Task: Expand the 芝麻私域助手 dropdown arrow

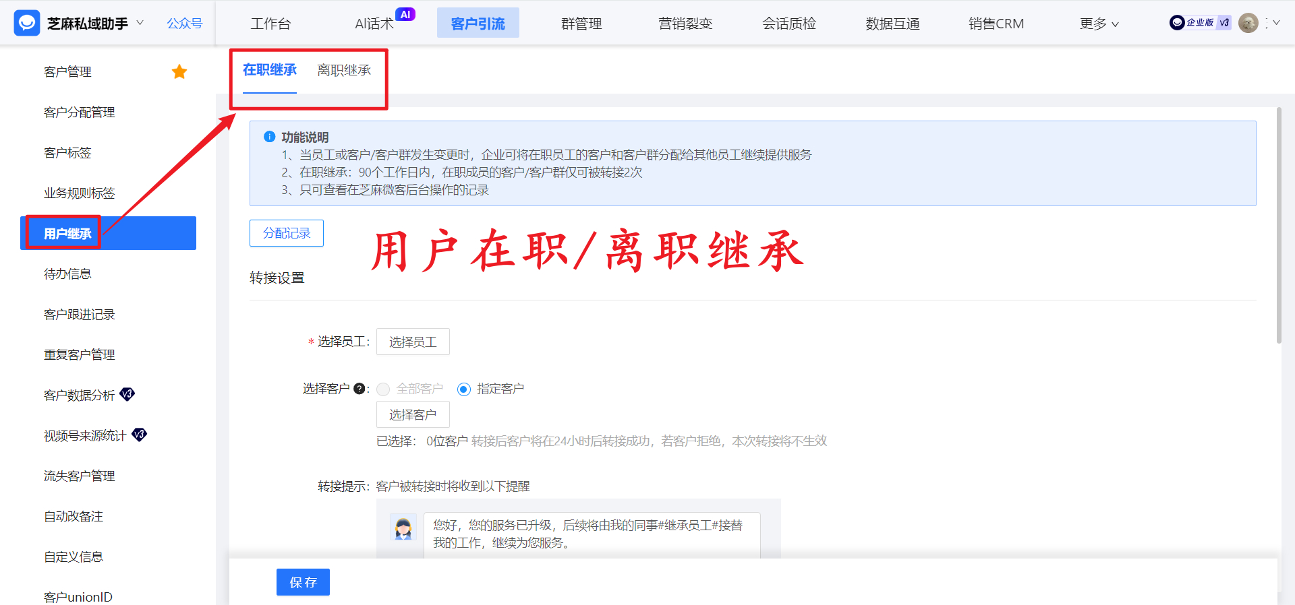Action: 140,23
